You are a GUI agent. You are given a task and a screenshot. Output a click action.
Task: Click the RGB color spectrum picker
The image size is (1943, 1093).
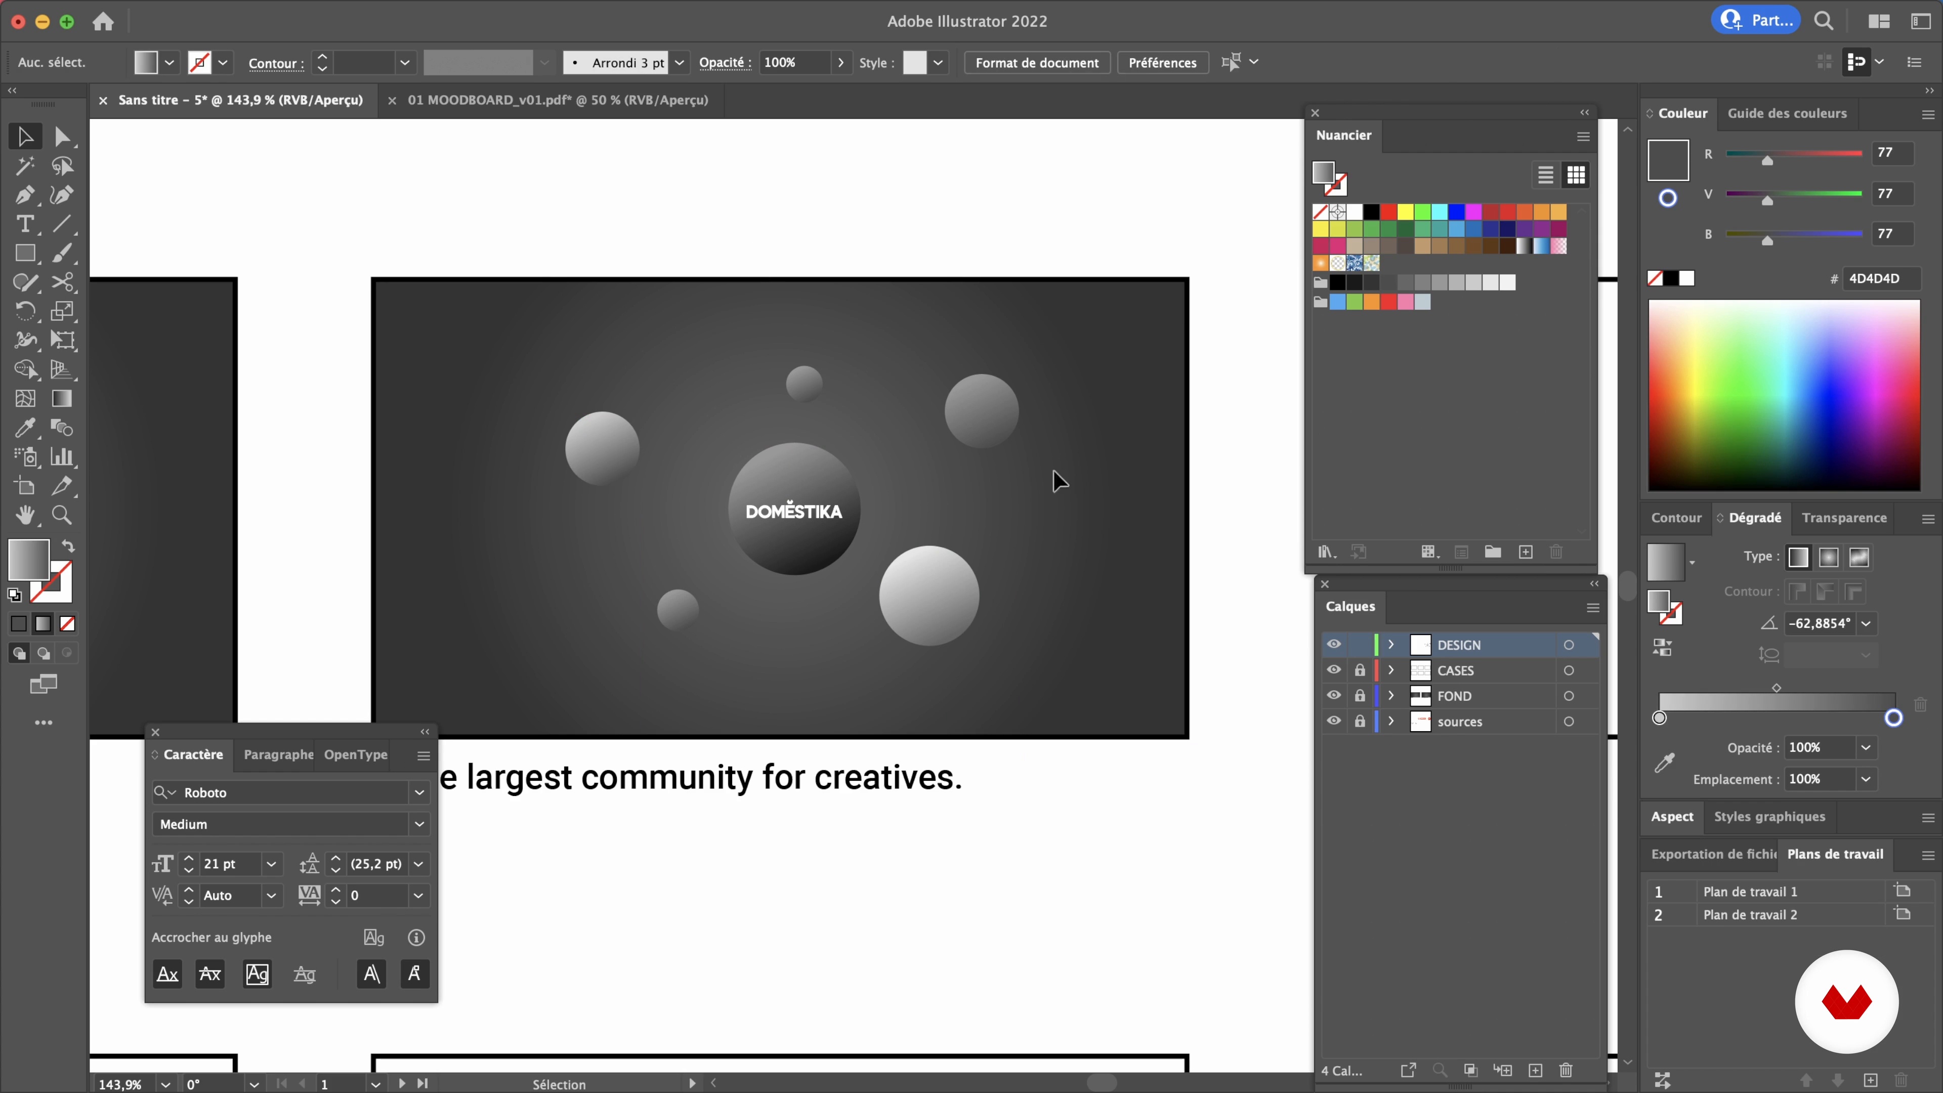(1784, 395)
